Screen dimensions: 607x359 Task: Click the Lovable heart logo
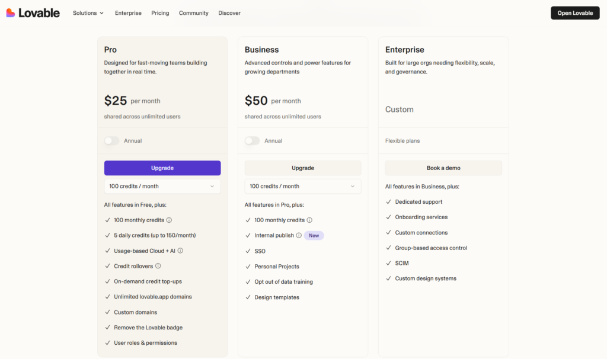pos(10,12)
